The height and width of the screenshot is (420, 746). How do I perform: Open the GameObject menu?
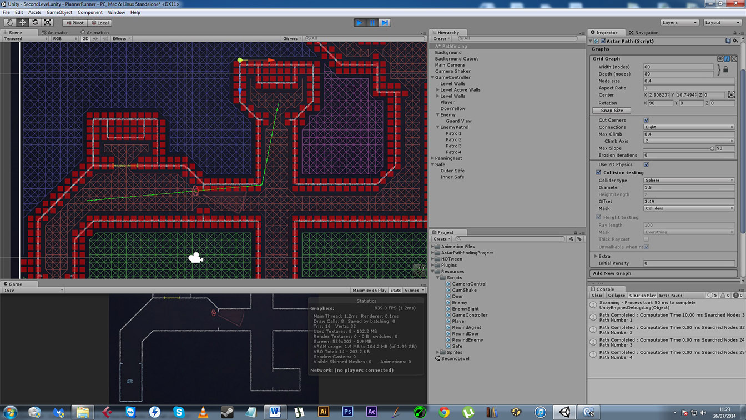[58, 12]
